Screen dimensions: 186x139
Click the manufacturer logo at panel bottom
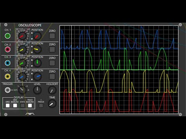point(30,114)
